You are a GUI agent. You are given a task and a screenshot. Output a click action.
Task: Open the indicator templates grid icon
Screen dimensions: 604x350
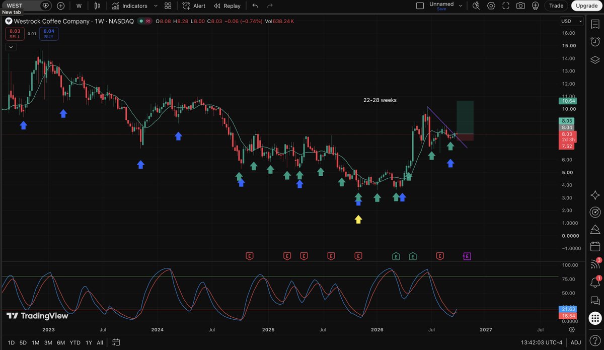pos(168,6)
